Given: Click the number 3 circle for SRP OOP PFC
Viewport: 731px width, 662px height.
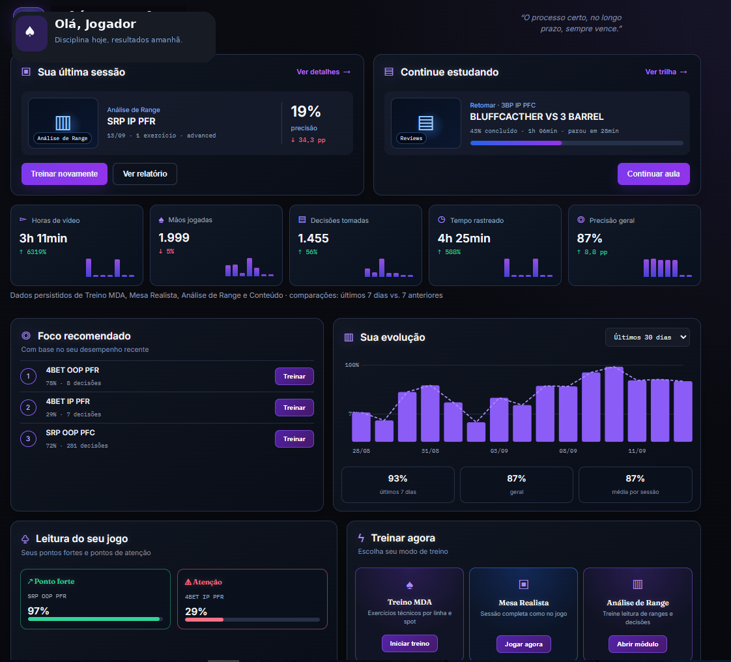Looking at the screenshot, I should click(29, 439).
